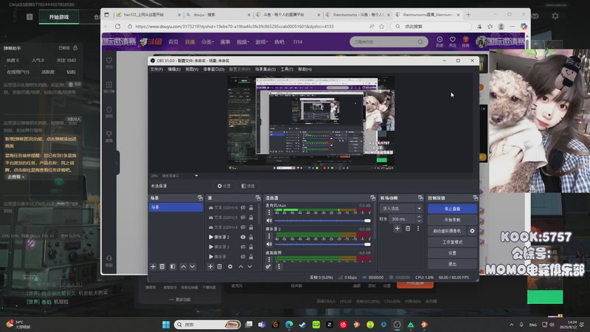Enable 工作室模式 studio mode button
The height and width of the screenshot is (332, 590).
coord(452,242)
